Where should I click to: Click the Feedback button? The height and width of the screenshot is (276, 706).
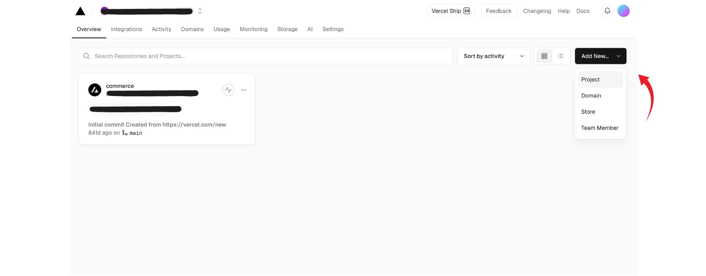click(499, 11)
